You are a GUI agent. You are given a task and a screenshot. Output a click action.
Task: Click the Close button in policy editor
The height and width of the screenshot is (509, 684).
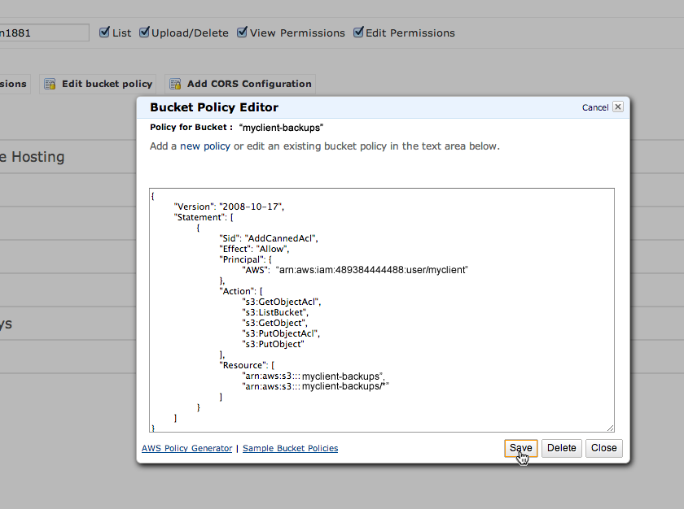(x=603, y=448)
